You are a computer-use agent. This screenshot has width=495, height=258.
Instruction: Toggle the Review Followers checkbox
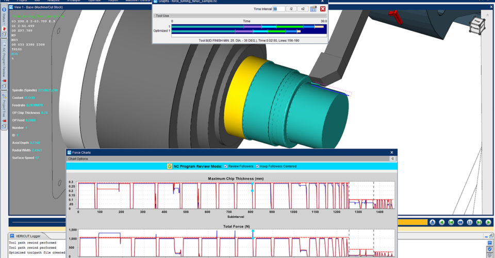pos(226,167)
